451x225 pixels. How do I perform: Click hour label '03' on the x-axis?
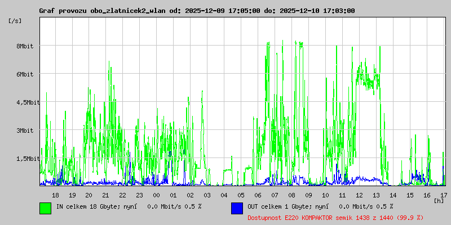click(x=207, y=195)
